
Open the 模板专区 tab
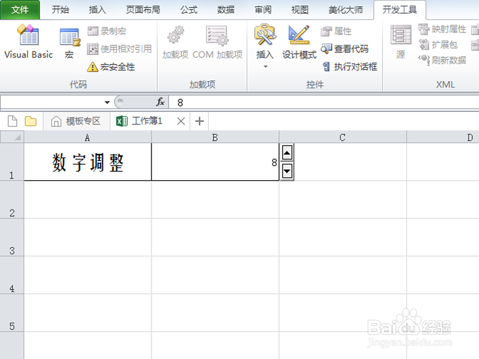tap(76, 121)
